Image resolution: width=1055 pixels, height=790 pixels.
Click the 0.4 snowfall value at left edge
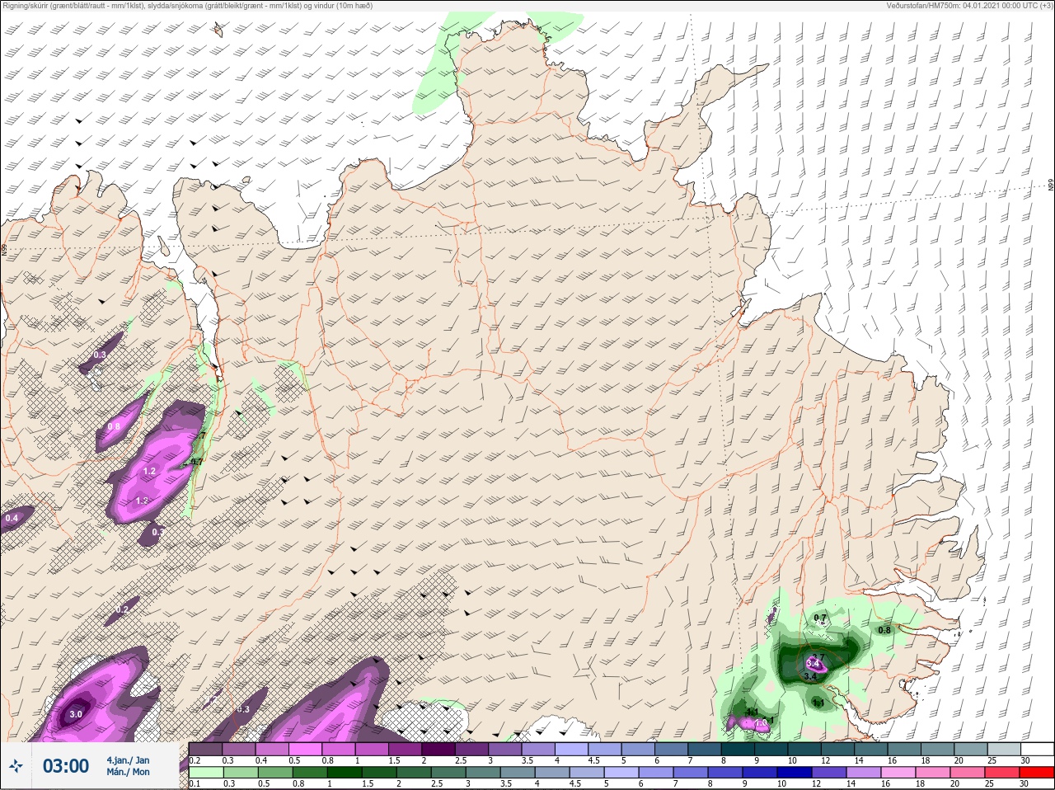pos(12,518)
